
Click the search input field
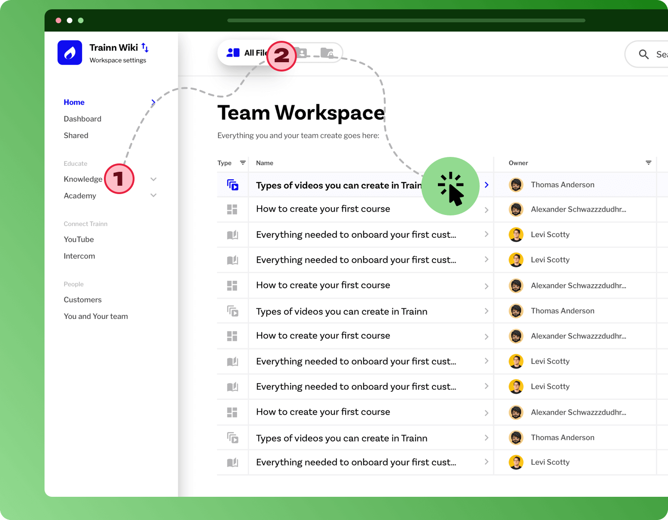(661, 54)
